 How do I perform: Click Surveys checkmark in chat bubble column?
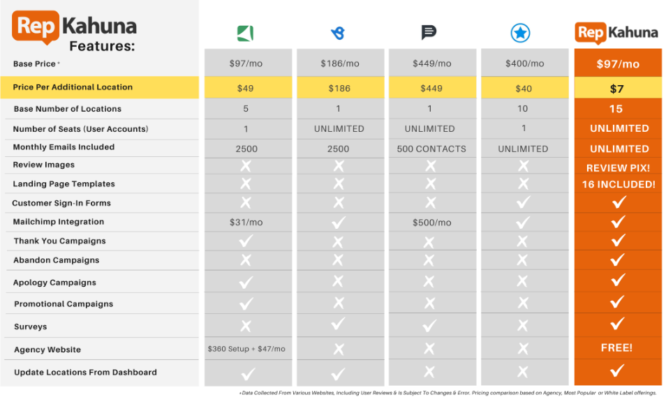429,326
